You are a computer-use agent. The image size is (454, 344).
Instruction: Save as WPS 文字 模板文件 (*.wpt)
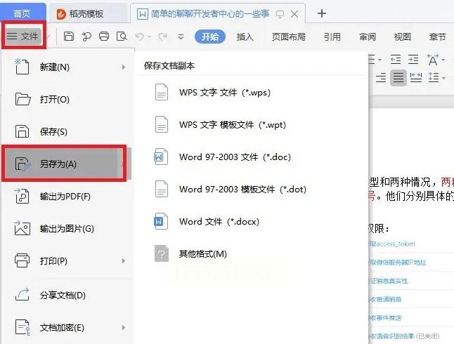tap(252, 125)
